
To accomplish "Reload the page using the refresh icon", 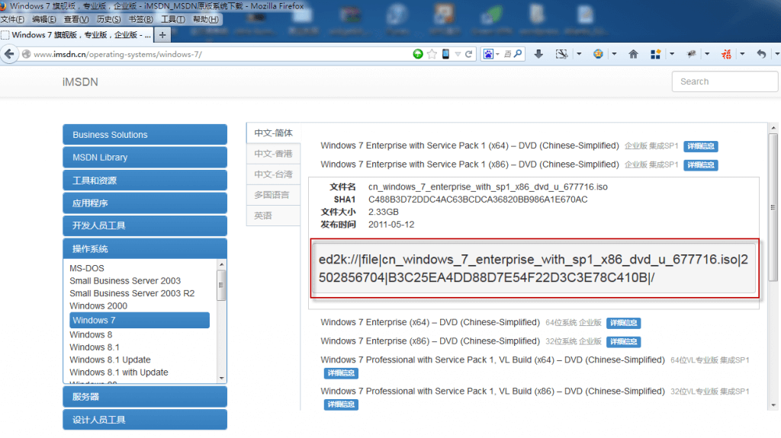I will [468, 54].
